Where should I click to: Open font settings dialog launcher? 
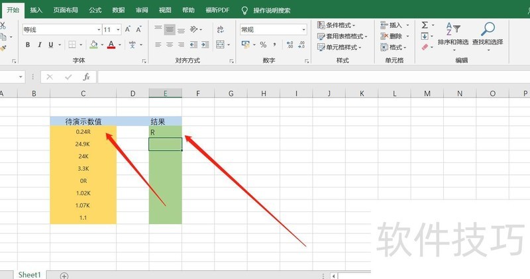click(x=144, y=61)
